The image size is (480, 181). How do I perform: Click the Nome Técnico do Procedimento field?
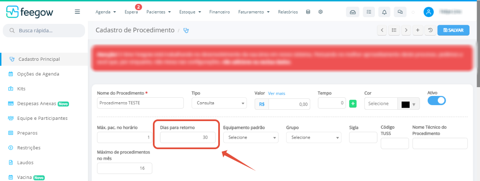[440, 143]
